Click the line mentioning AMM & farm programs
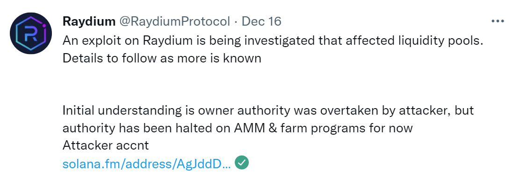The width and height of the screenshot is (513, 178). [x=237, y=128]
